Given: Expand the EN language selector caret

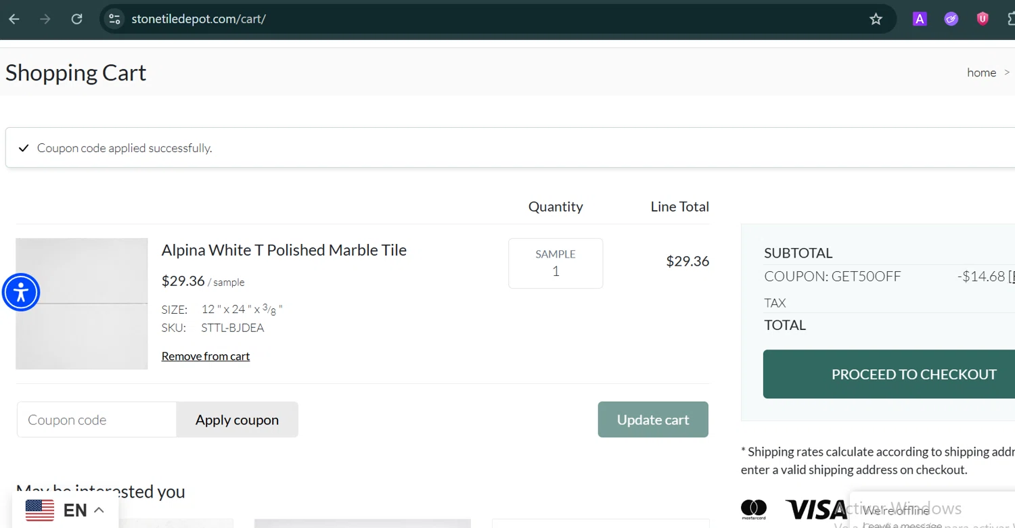Looking at the screenshot, I should 99,510.
